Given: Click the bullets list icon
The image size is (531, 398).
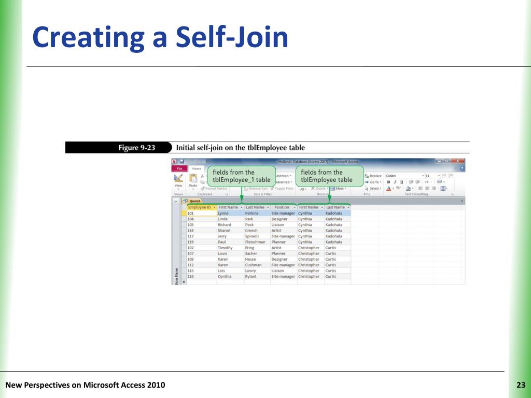Looking at the screenshot, I should click(x=444, y=176).
